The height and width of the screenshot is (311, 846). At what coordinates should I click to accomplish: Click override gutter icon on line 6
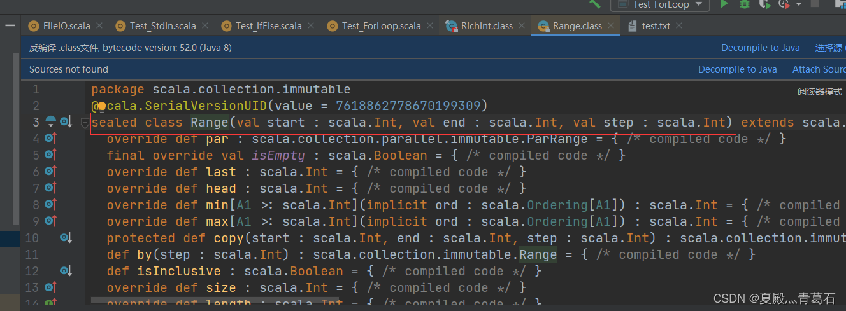pos(50,171)
